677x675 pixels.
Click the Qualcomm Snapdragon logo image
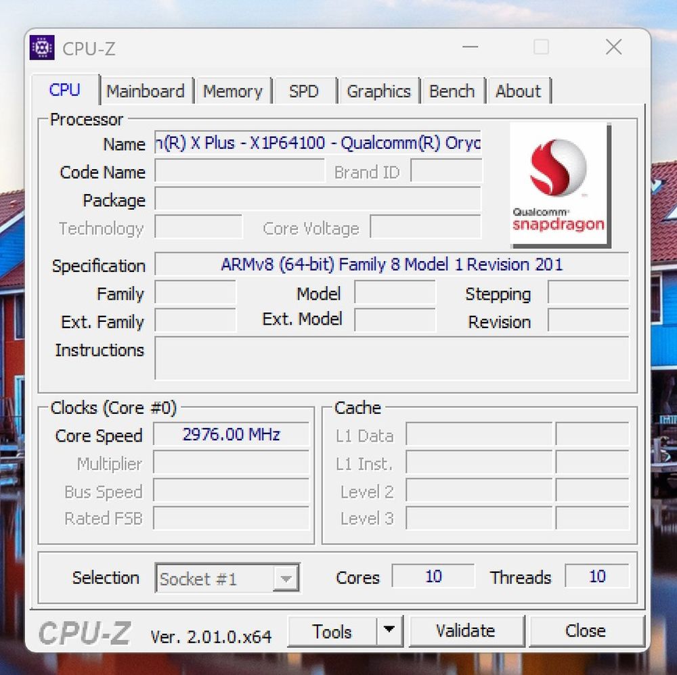[x=559, y=185]
